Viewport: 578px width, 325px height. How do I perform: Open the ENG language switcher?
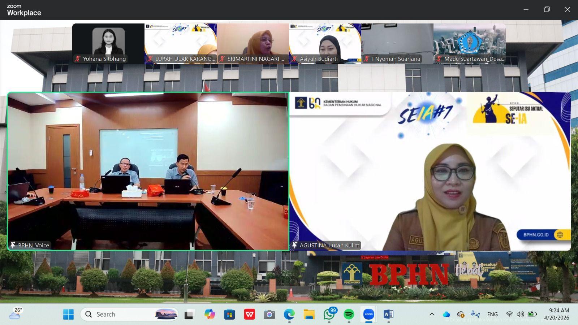[492, 314]
